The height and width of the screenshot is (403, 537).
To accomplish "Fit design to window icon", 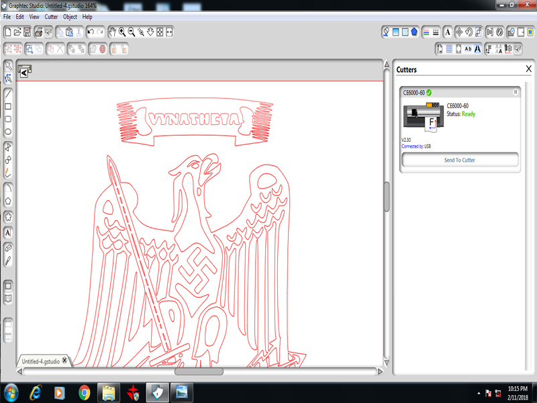I will pyautogui.click(x=160, y=32).
